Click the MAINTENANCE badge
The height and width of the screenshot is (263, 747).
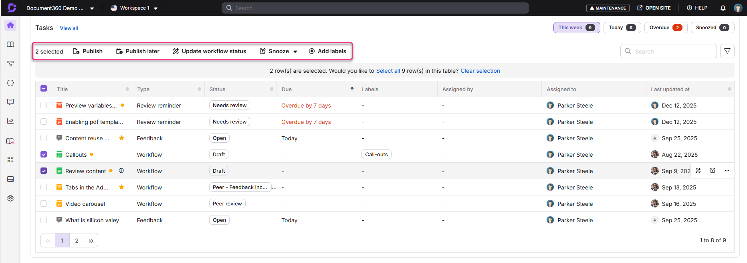coord(608,8)
